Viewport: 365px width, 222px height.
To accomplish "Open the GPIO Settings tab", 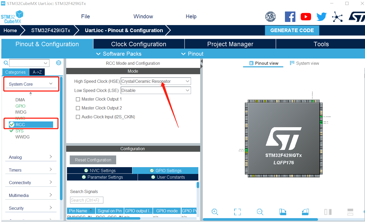I will click(x=165, y=171).
